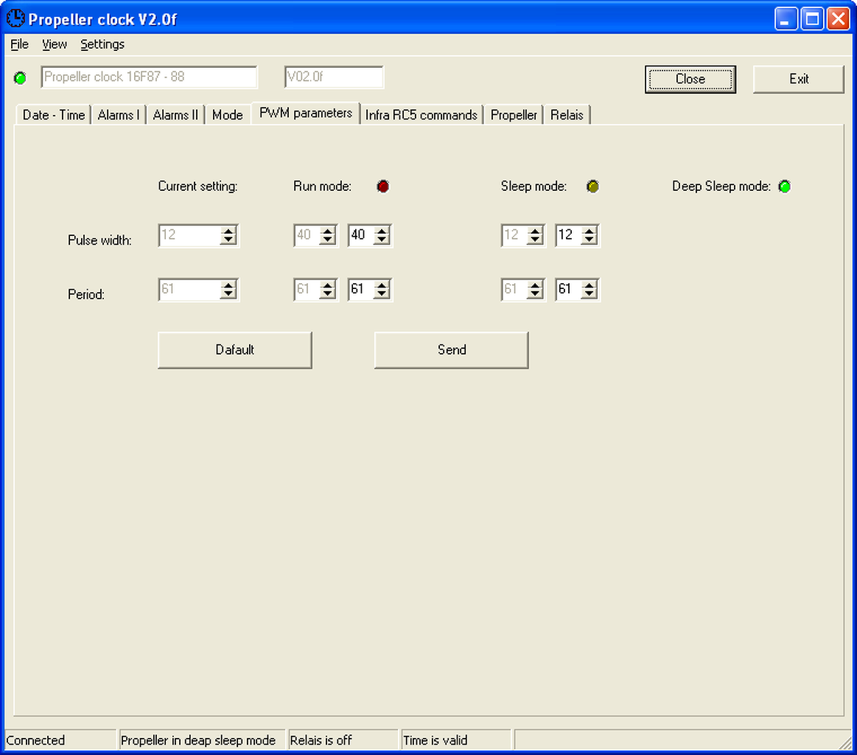Click the yellow Sleep mode indicator light
The width and height of the screenshot is (857, 755).
(592, 187)
